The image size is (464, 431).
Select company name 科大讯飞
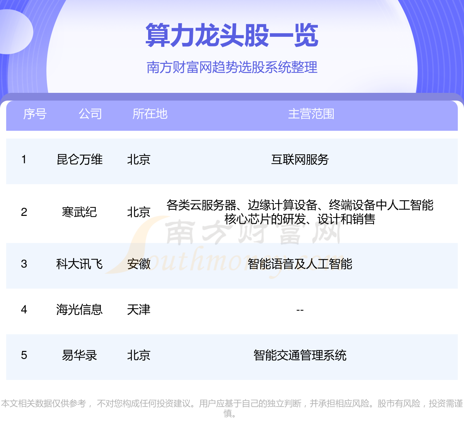[80, 264]
